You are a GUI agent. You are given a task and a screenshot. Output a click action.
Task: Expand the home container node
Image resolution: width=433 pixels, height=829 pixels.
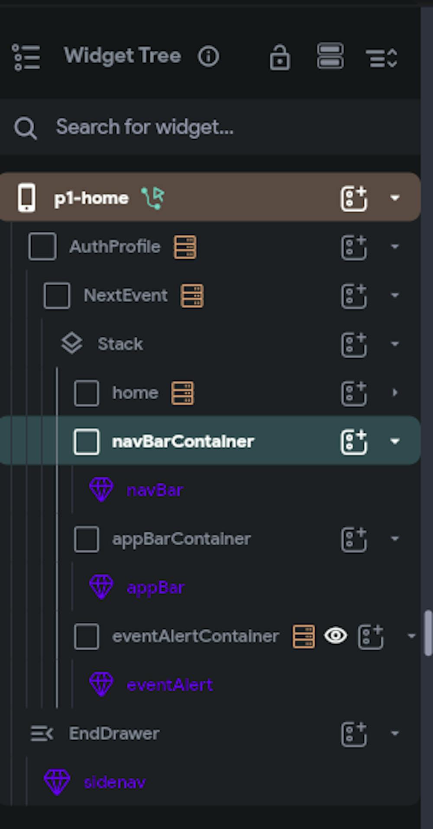click(x=394, y=393)
